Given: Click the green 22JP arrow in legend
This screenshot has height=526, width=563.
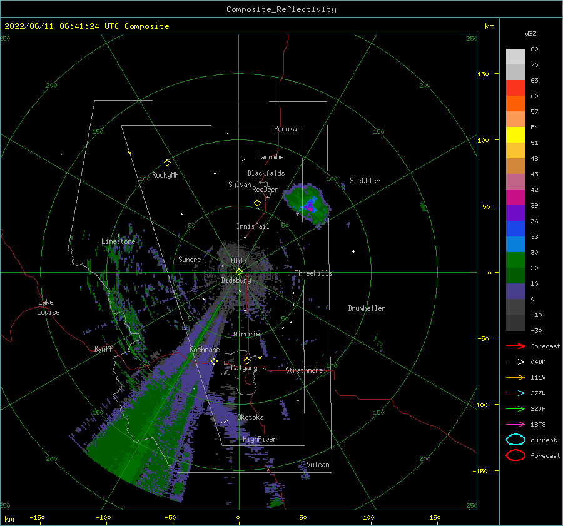Looking at the screenshot, I should (x=515, y=408).
